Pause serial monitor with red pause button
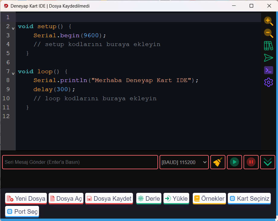Screen dimensions: 278x221 click(251, 162)
